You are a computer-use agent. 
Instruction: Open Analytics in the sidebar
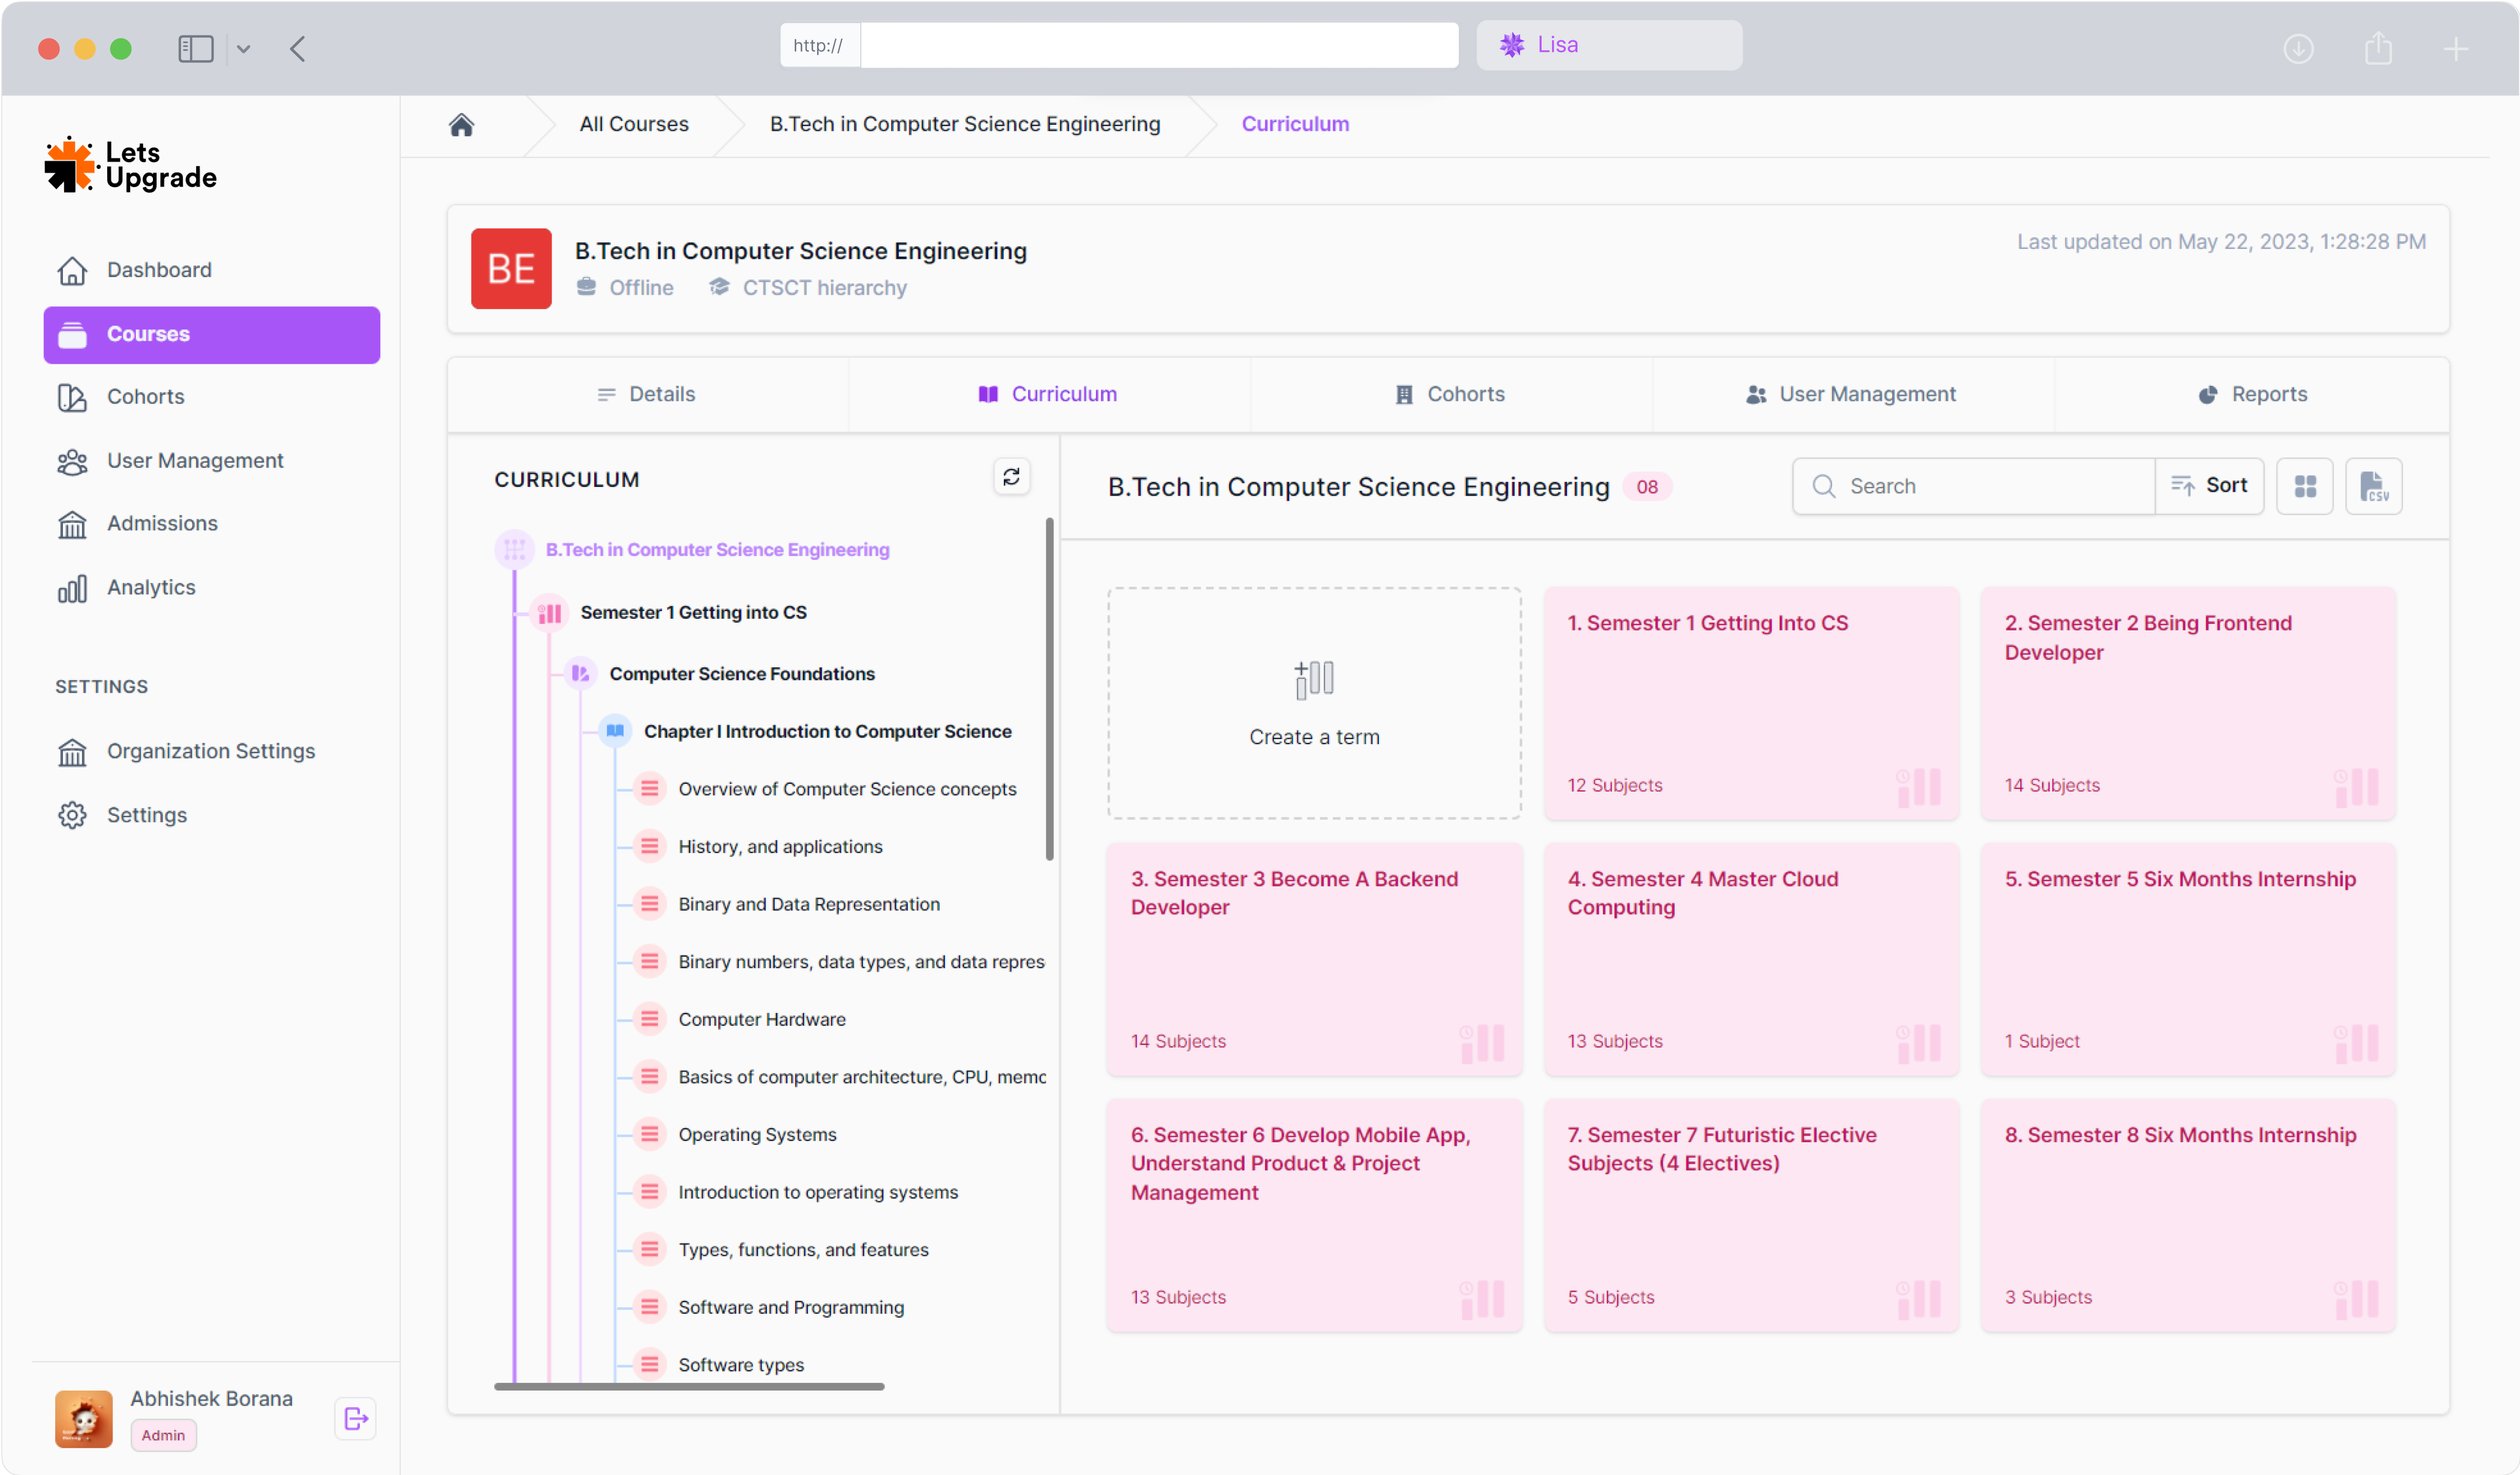(x=151, y=587)
